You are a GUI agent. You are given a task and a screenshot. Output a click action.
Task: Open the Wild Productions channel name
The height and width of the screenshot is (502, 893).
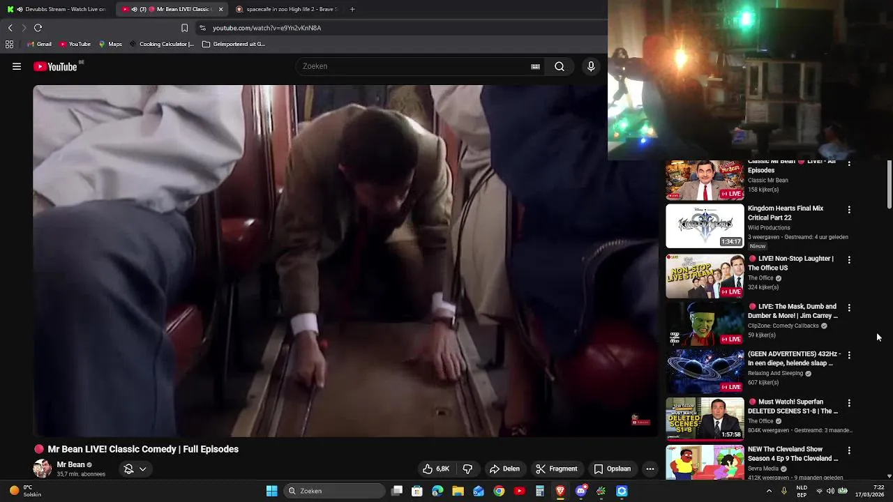pyautogui.click(x=769, y=227)
